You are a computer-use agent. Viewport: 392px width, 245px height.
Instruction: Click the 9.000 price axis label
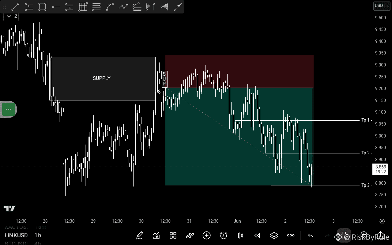point(380,136)
